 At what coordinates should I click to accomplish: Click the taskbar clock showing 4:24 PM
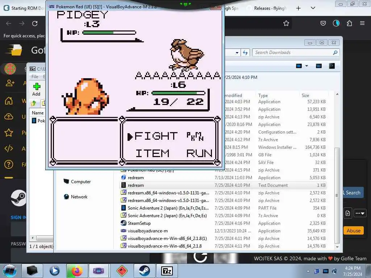click(x=353, y=271)
